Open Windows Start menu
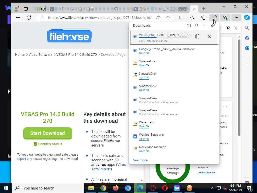This screenshot has width=257, height=193. pos(6,188)
